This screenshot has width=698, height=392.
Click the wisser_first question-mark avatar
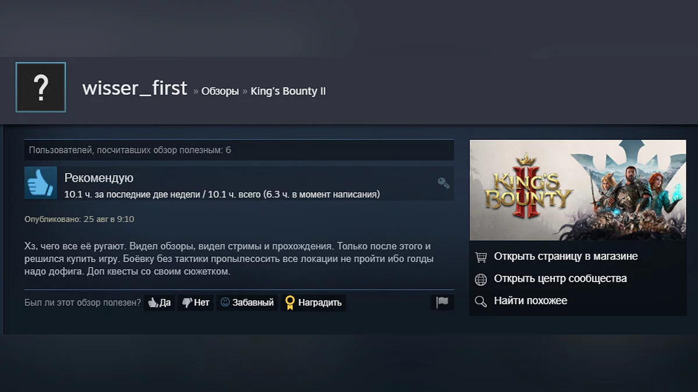[x=41, y=87]
